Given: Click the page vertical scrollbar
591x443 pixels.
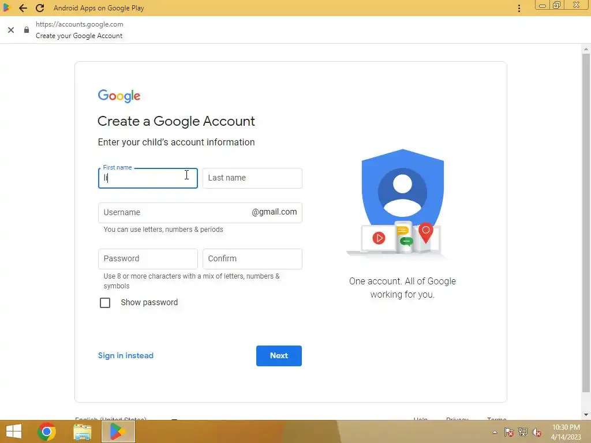Looking at the screenshot, I should point(586,222).
